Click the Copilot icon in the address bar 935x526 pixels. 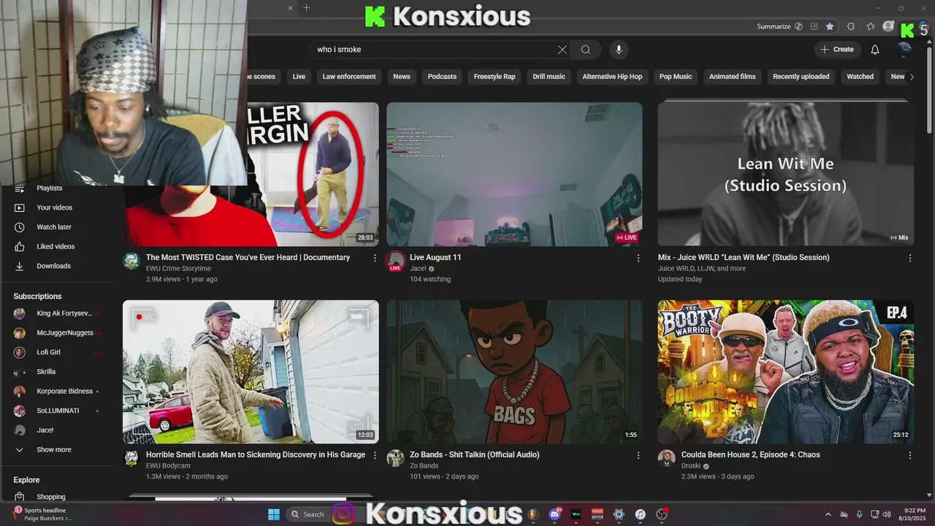(x=798, y=26)
